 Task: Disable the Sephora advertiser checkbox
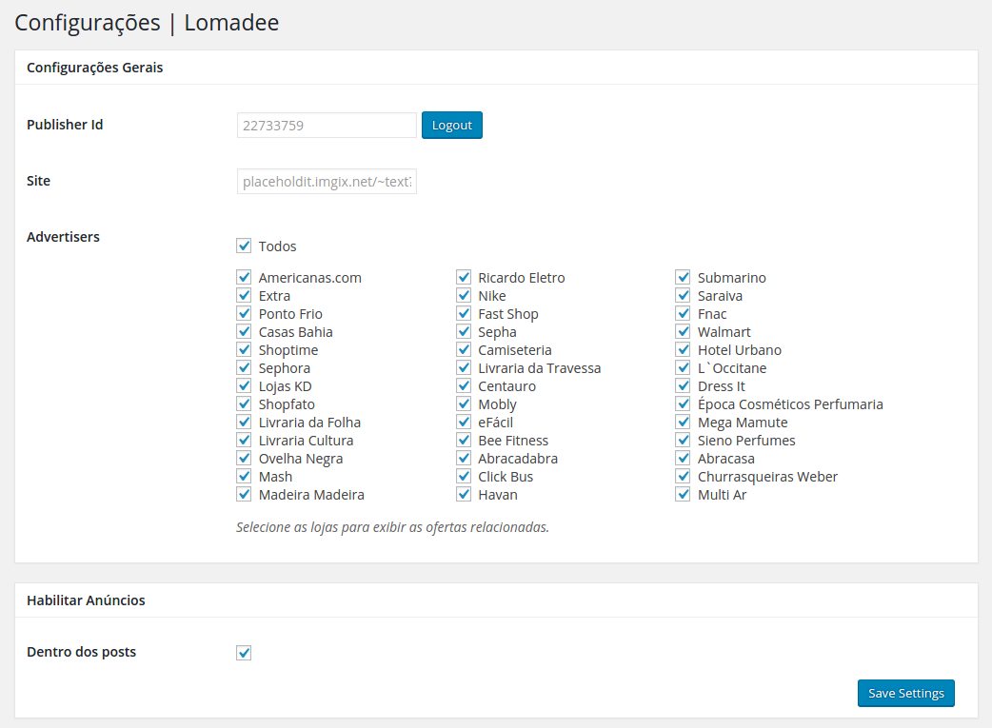(x=244, y=368)
